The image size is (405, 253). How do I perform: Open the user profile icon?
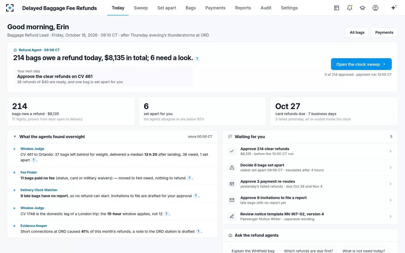375,8
